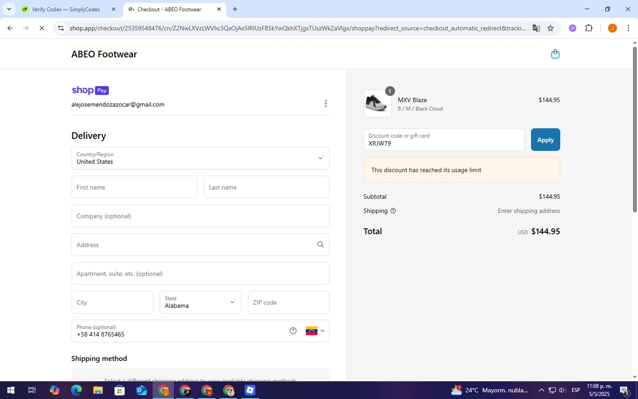Show hidden system tray icons

pos(541,390)
